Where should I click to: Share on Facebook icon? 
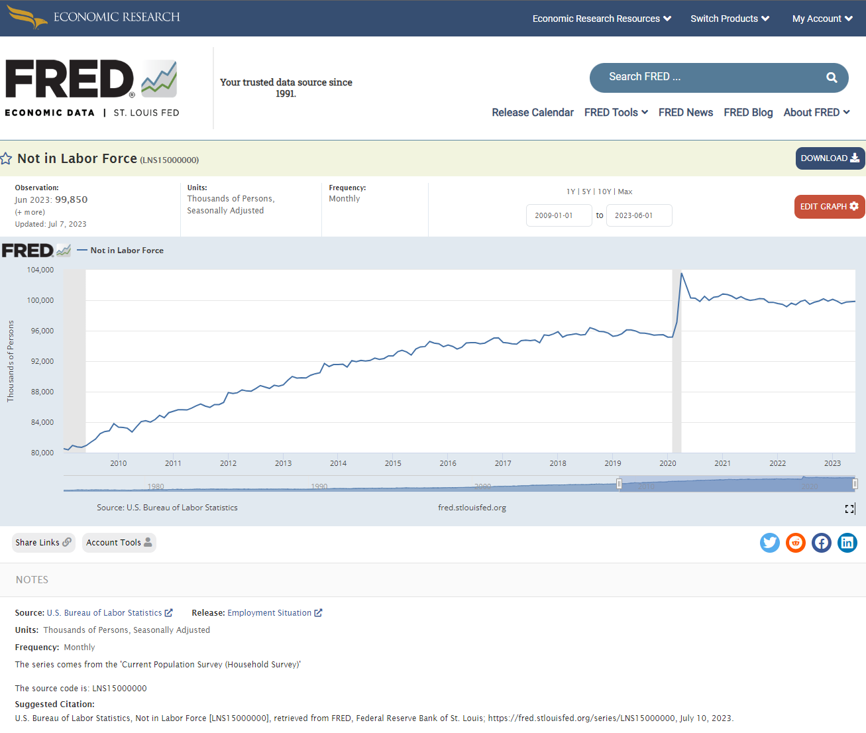pyautogui.click(x=822, y=543)
